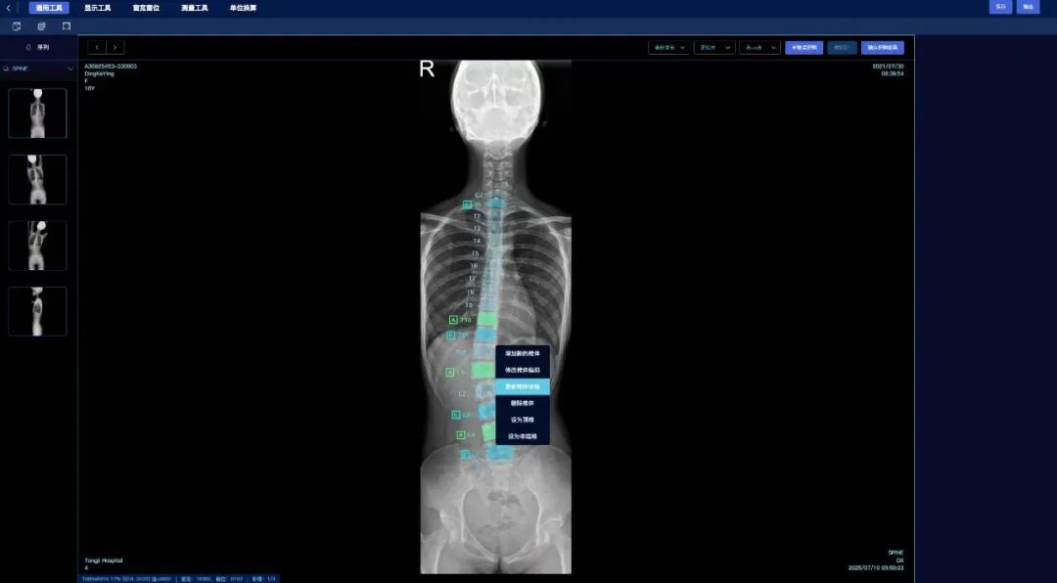Click the Tongji Hospital text
The image size is (1057, 583).
pos(104,561)
